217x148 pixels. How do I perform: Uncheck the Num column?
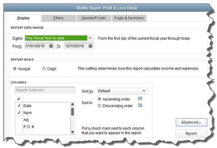(18, 113)
